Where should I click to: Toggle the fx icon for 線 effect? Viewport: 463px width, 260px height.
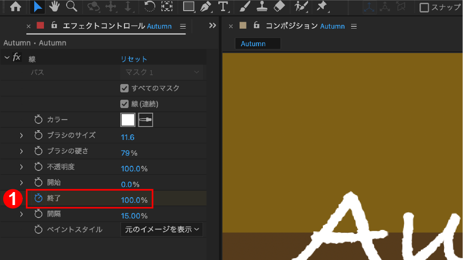click(17, 57)
